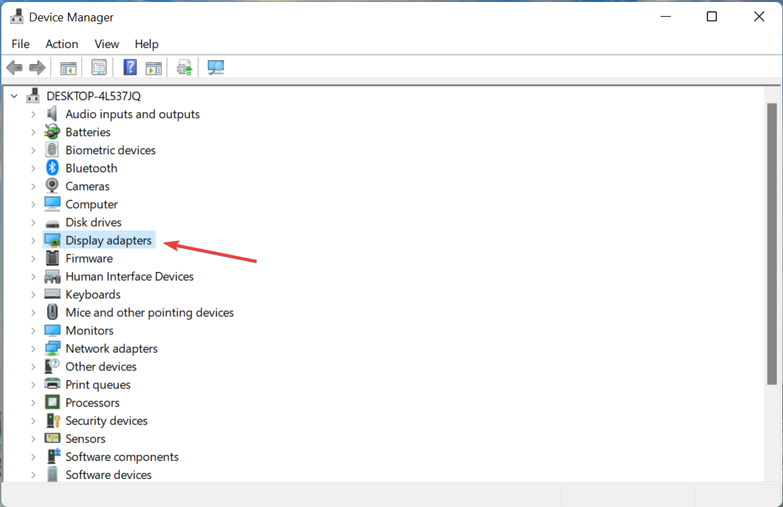The width and height of the screenshot is (783, 507).
Task: Click the Cameras webcam icon
Action: [52, 186]
